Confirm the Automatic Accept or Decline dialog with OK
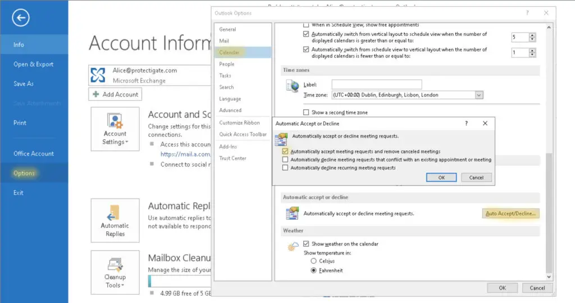 click(x=441, y=178)
